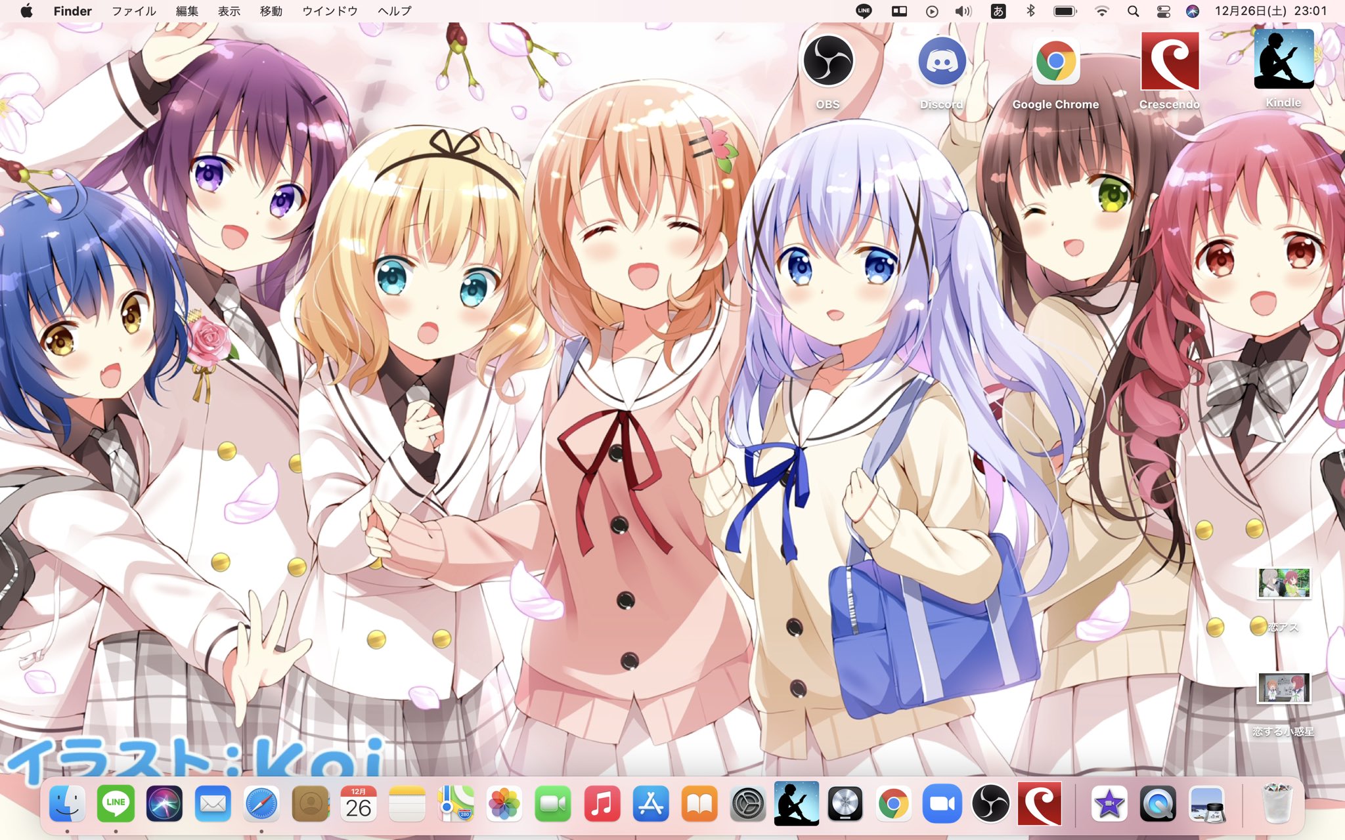The image size is (1345, 840).
Task: Open Logic Pro from the Dock
Action: click(845, 803)
